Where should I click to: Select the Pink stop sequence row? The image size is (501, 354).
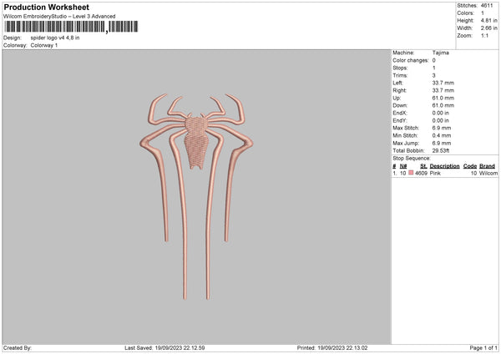[445, 173]
